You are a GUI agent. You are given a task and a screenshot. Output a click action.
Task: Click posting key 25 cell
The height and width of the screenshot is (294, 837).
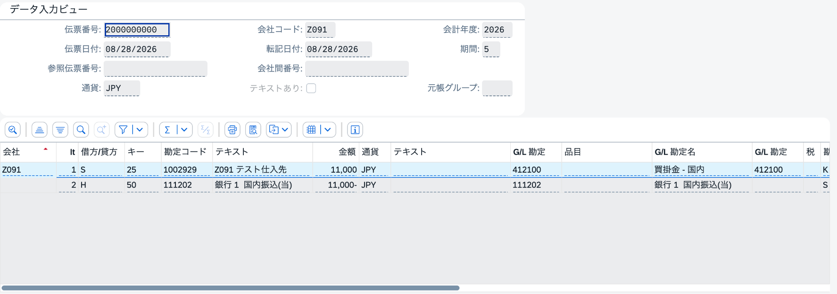tap(143, 170)
